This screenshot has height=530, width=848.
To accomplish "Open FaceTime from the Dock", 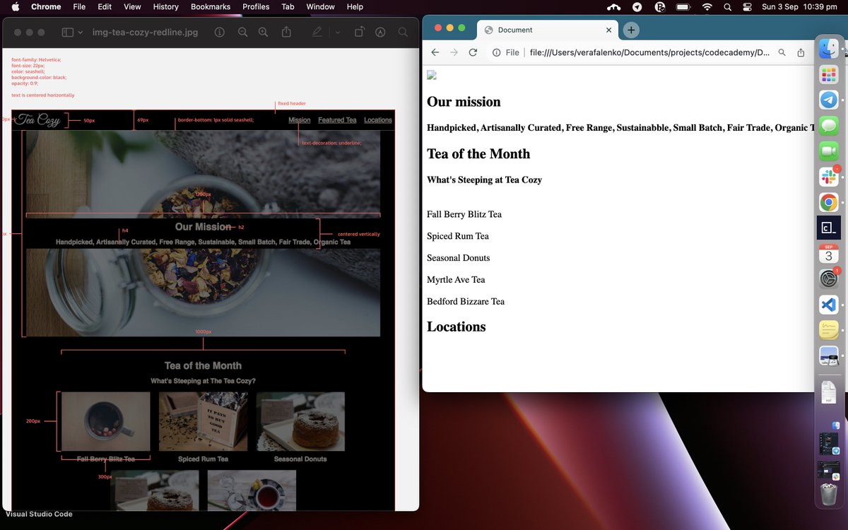I will [829, 151].
